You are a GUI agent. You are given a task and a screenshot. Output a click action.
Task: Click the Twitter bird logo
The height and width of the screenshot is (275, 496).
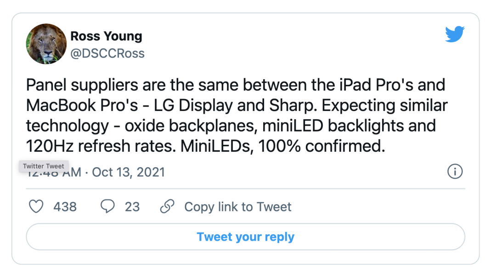pos(455,35)
